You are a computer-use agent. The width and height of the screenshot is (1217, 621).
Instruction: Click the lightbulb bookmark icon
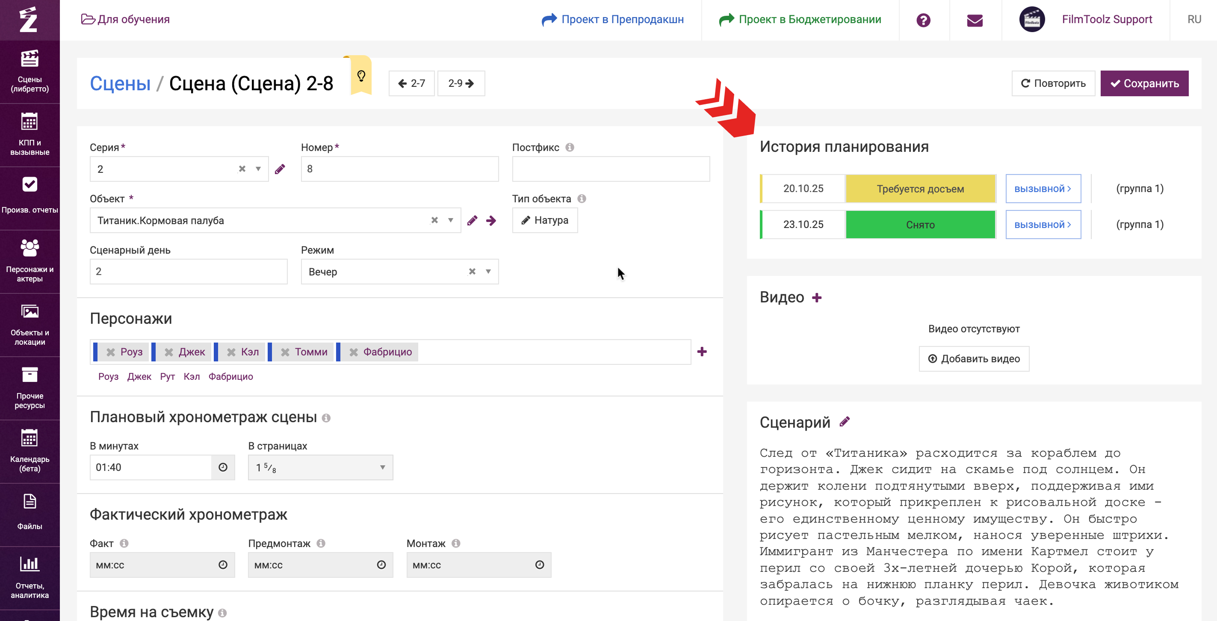pyautogui.click(x=361, y=76)
